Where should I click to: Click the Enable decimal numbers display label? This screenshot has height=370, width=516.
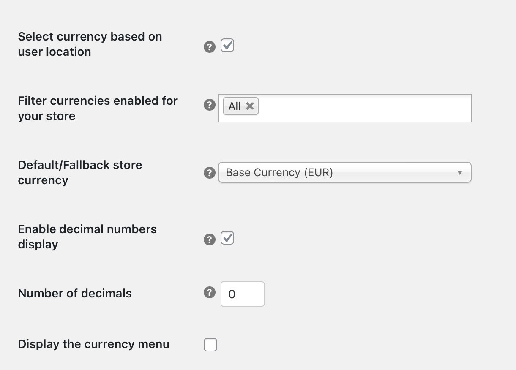pyautogui.click(x=87, y=237)
